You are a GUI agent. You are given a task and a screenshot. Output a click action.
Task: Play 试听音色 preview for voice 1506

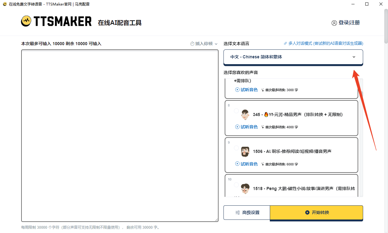click(x=246, y=164)
